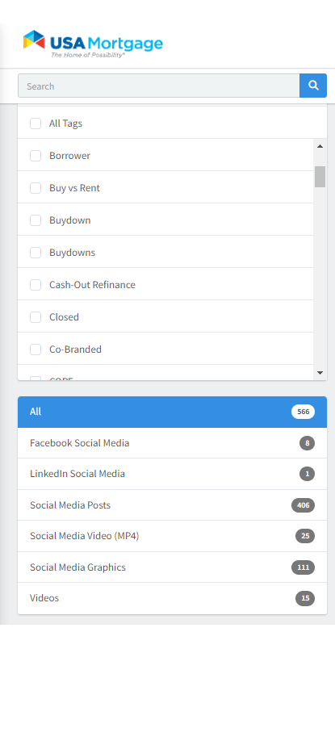This screenshot has width=335, height=741.
Task: Open the LinkedIn Social Media category
Action: pyautogui.click(x=172, y=474)
